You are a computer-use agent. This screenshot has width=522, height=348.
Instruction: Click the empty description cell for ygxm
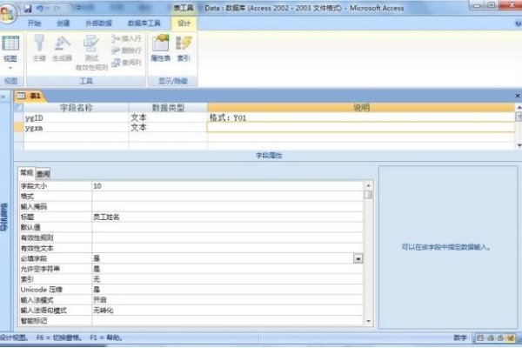pos(361,127)
